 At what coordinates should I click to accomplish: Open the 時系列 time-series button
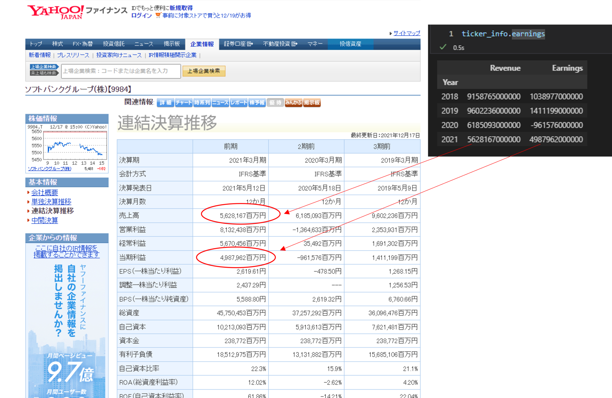click(201, 103)
